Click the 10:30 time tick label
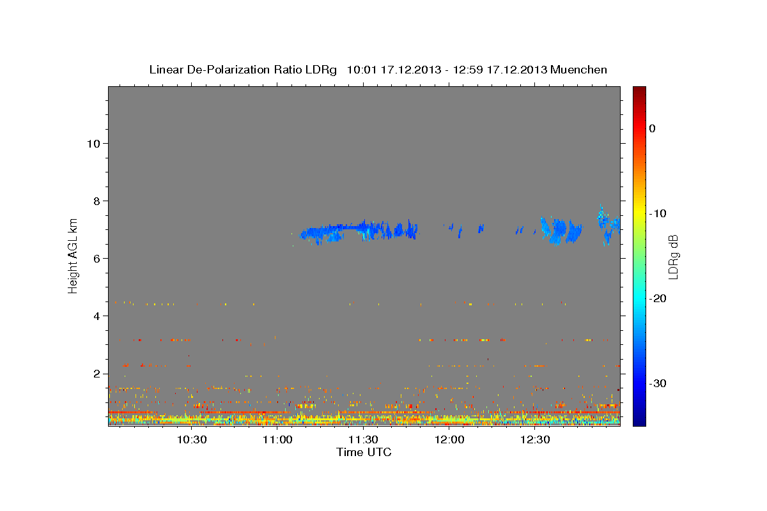 coord(192,440)
